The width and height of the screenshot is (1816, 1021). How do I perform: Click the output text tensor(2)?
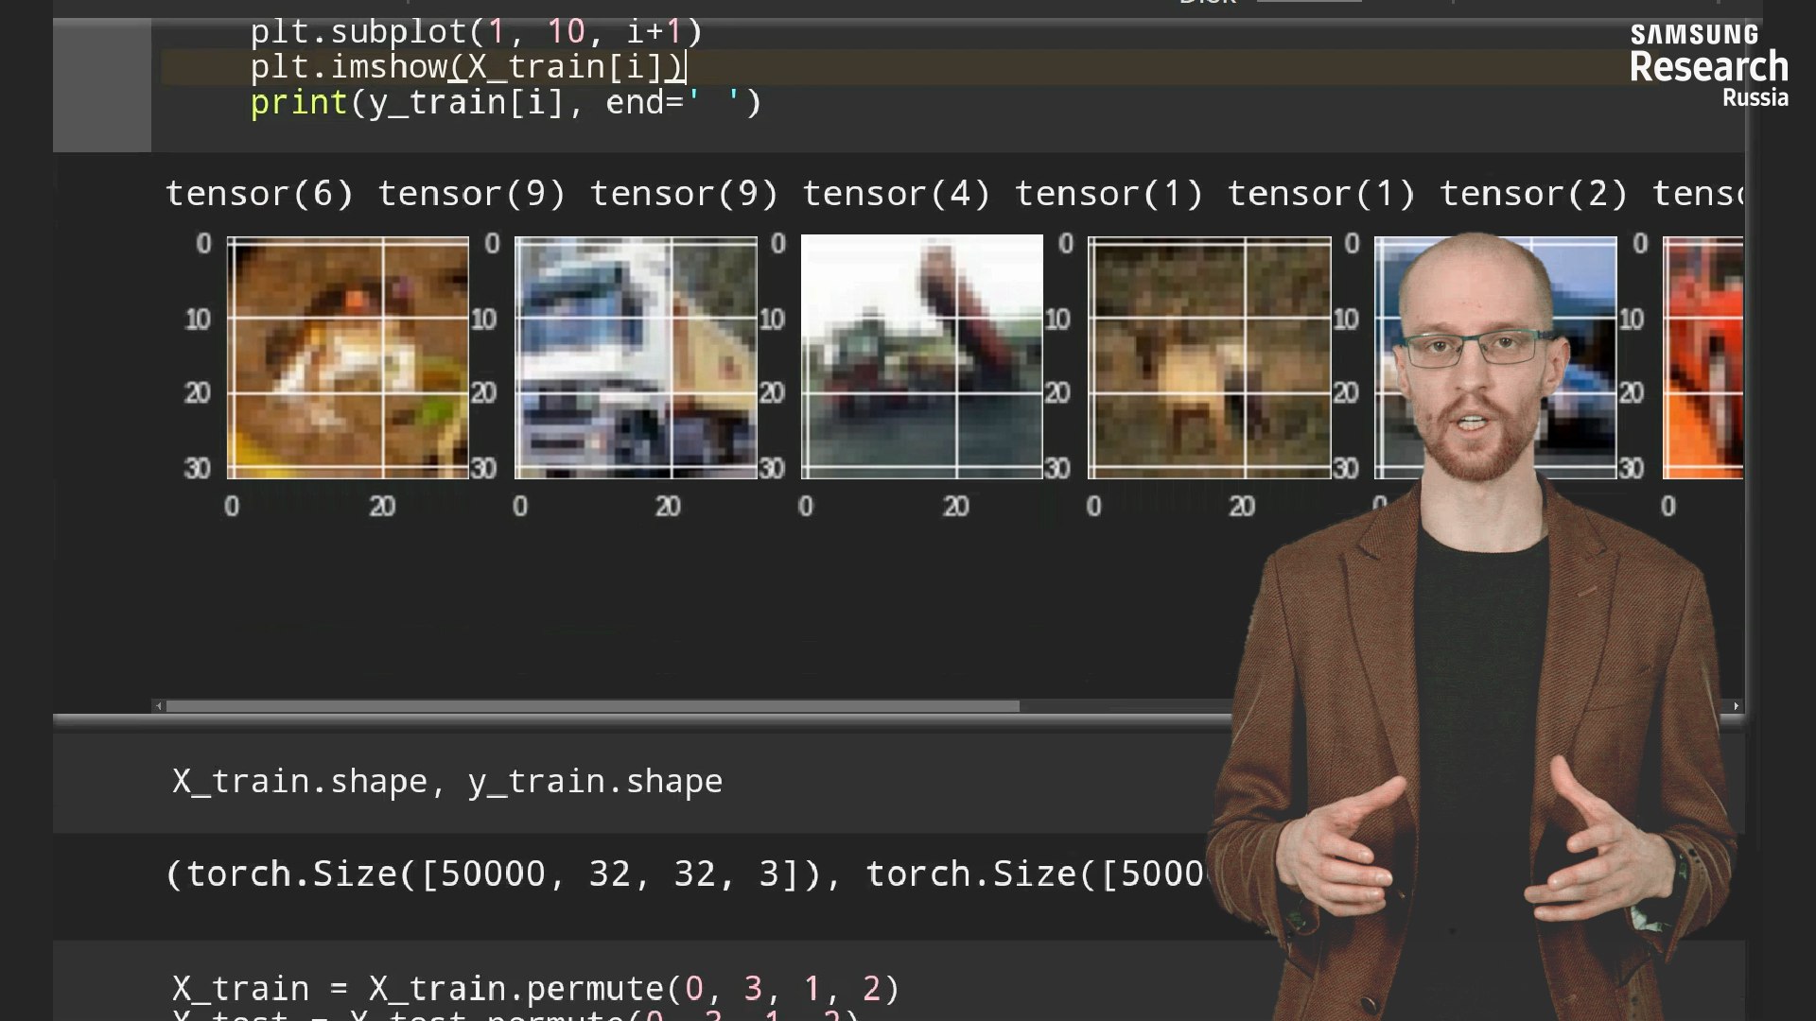1534,194
